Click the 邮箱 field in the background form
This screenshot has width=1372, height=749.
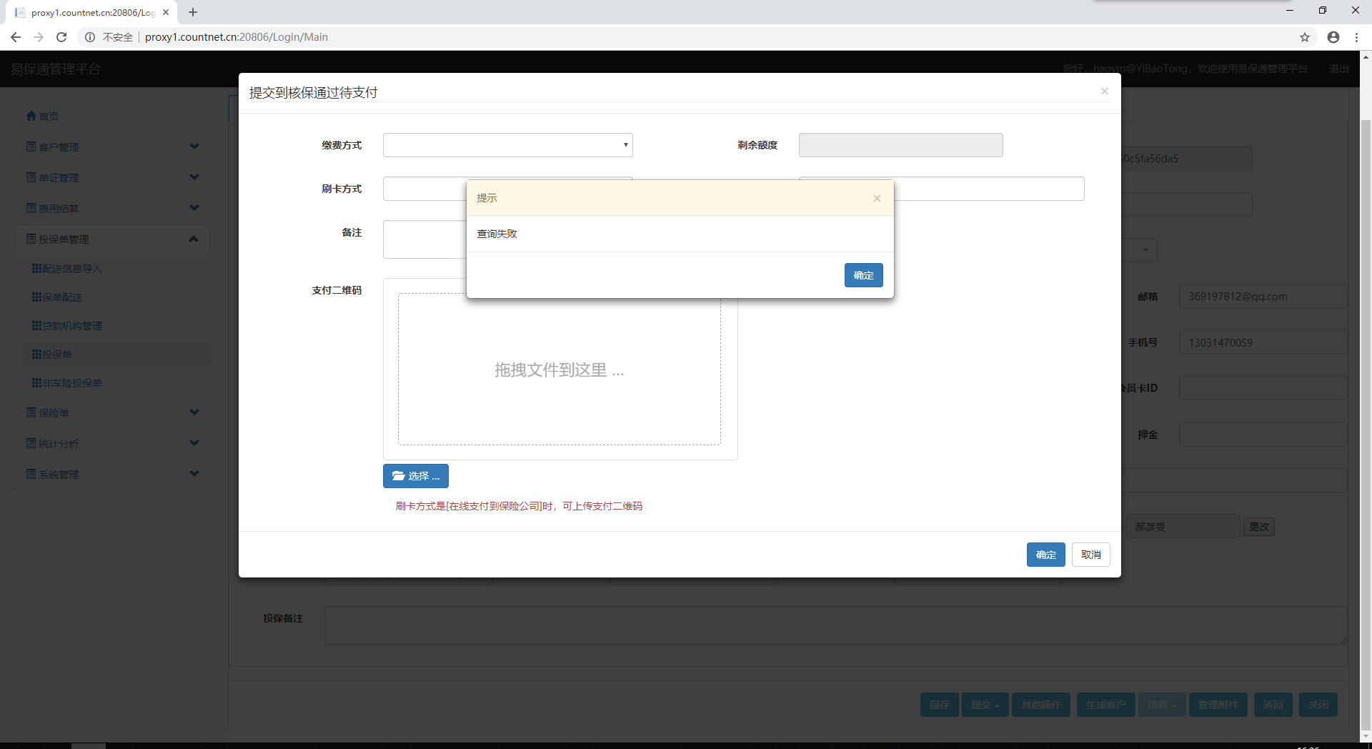point(1263,297)
